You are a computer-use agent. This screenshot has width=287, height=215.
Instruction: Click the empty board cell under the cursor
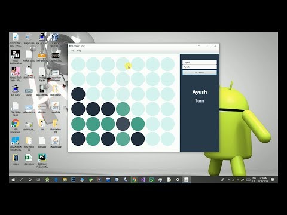pos(123,64)
